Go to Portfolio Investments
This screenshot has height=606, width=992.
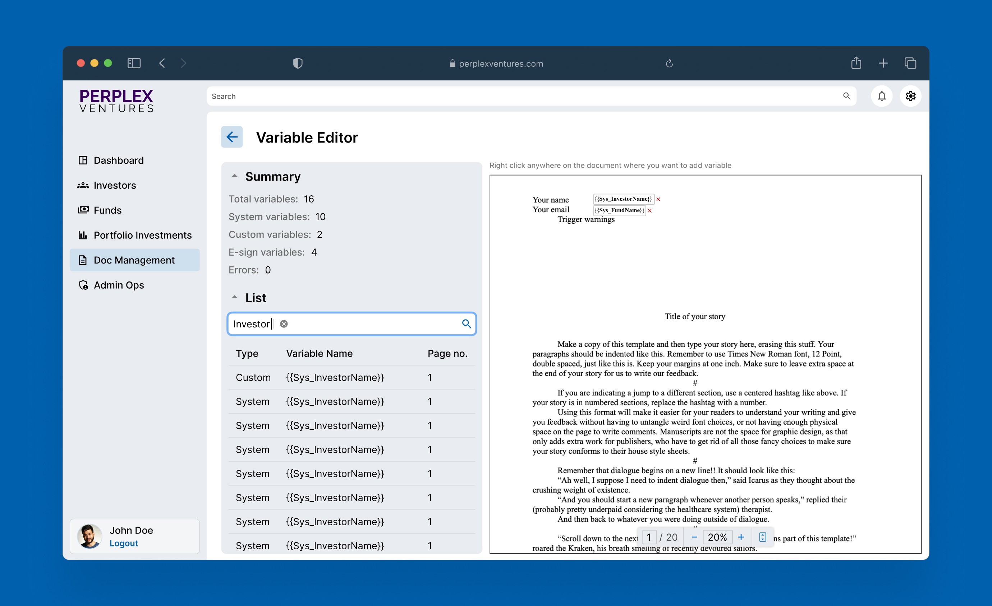pyautogui.click(x=142, y=235)
